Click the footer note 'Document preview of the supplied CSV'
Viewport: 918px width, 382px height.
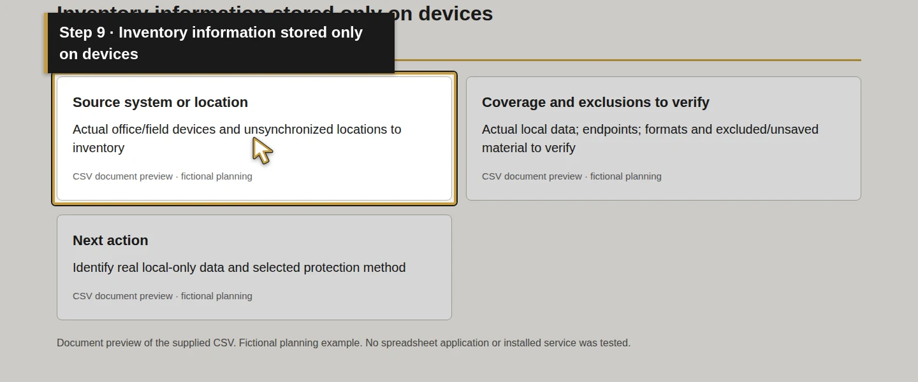(x=145, y=343)
